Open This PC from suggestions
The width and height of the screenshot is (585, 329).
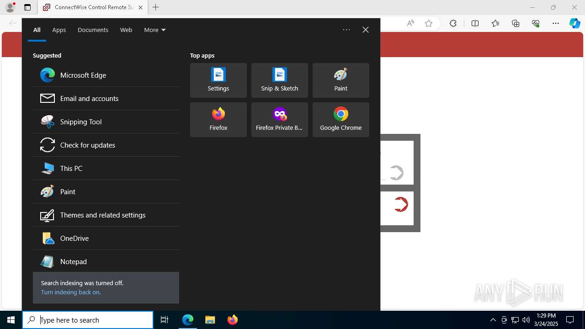pos(106,168)
